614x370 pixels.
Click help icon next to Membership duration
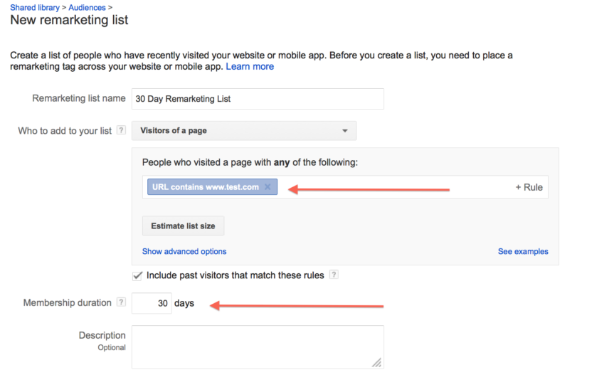pyautogui.click(x=122, y=302)
